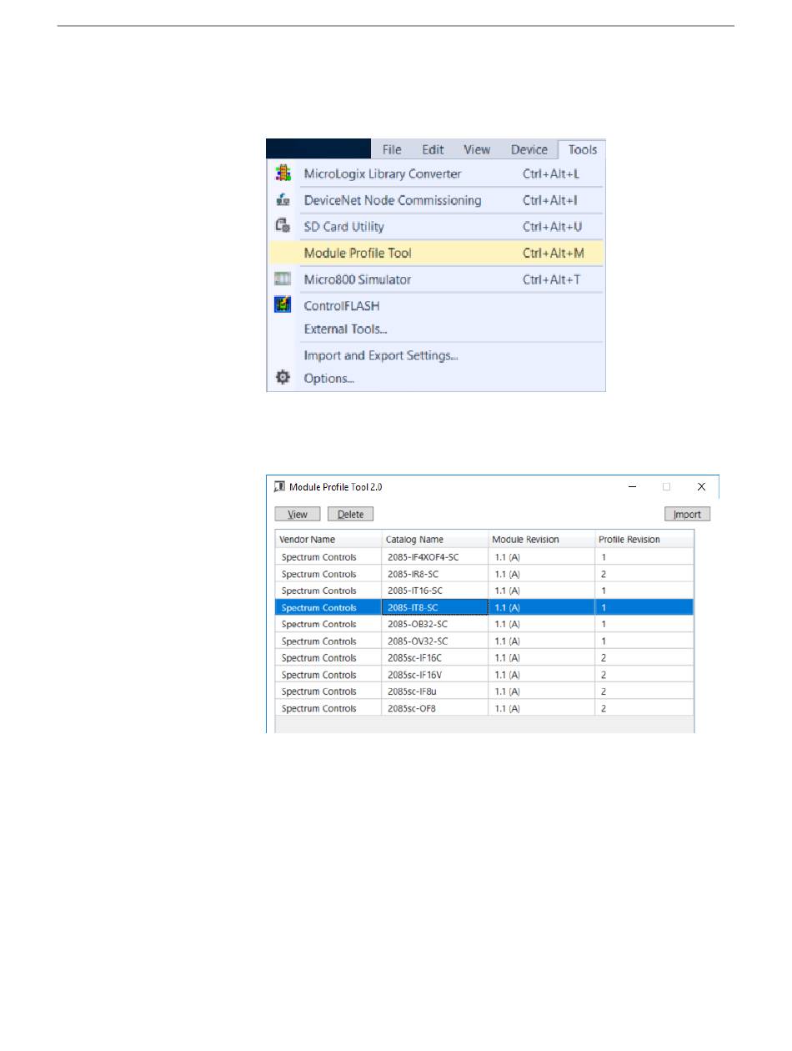The width and height of the screenshot is (792, 1051).
Task: Click the MicroLogix Library Converter icon
Action: coord(283,173)
